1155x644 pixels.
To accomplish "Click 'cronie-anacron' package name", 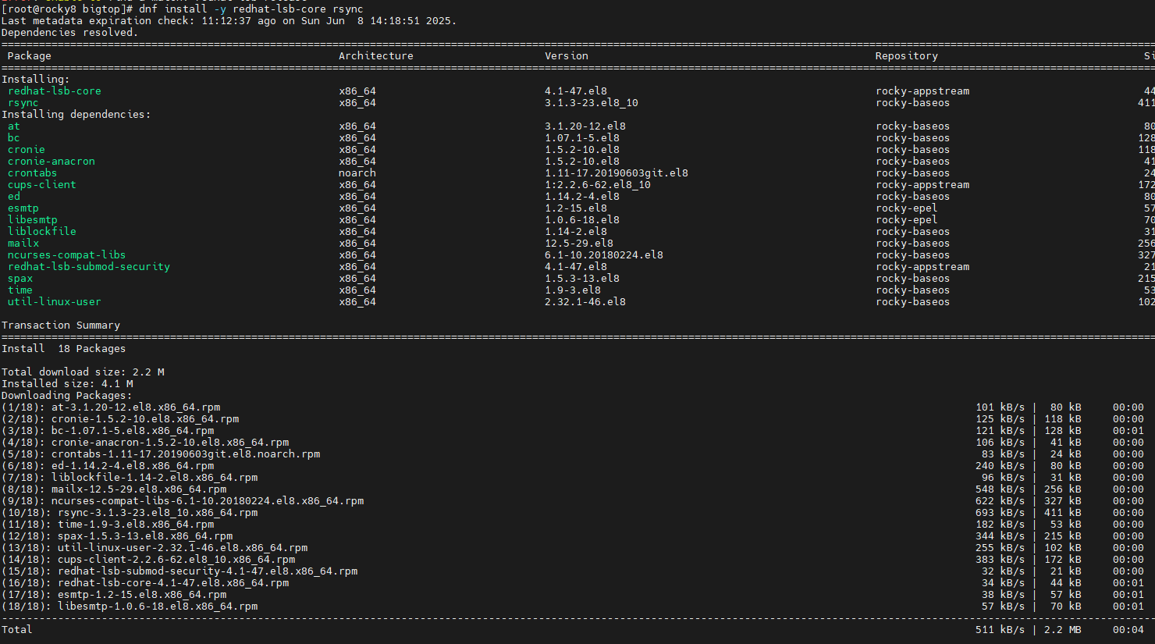I will point(52,162).
